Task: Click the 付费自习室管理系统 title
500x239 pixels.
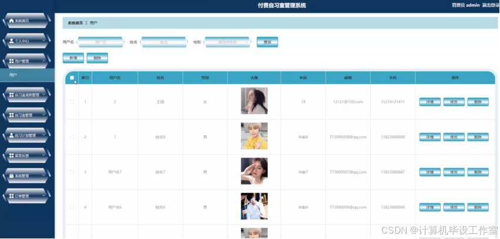Action: 282,5
